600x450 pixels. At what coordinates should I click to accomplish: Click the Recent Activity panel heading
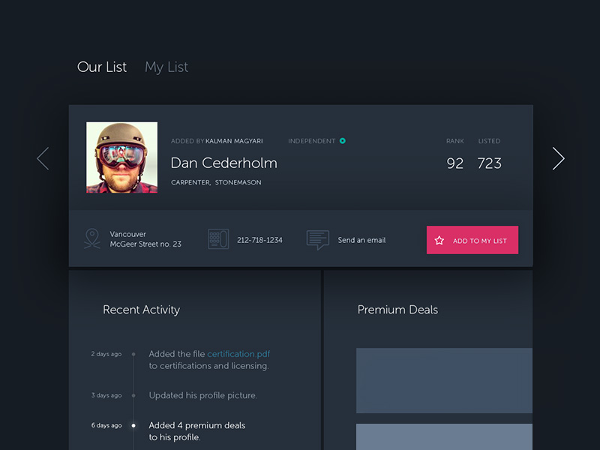pos(141,310)
